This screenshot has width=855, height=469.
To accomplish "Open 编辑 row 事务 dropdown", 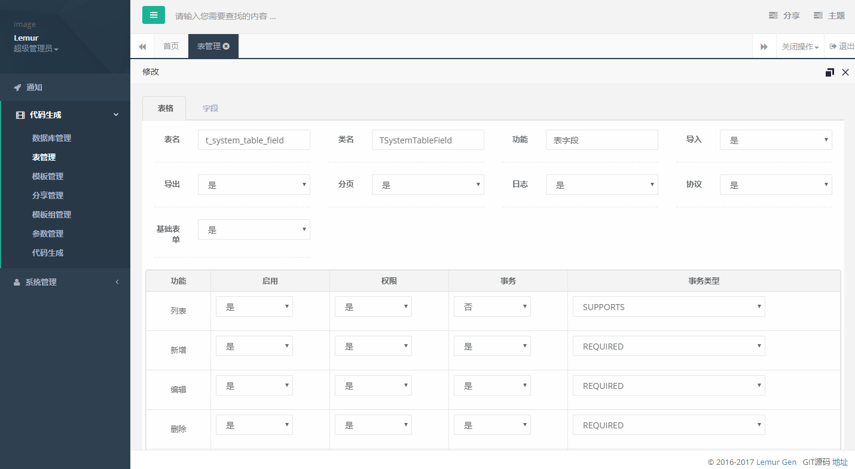I will click(x=492, y=385).
